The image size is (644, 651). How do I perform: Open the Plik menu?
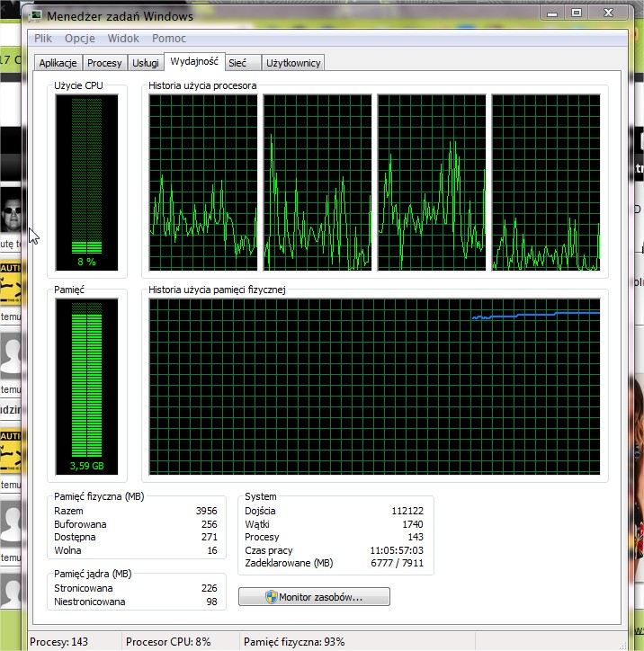[43, 39]
